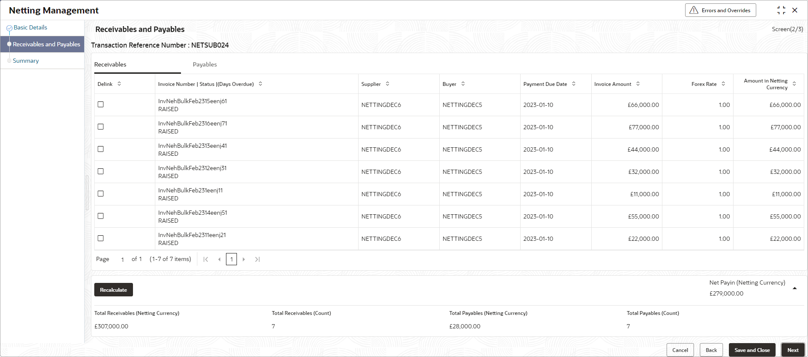Sort by Forex Rate column

(723, 84)
